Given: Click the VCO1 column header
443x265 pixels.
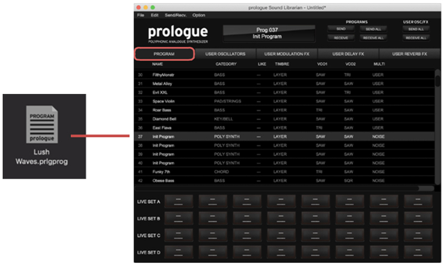Looking at the screenshot, I should [x=322, y=64].
